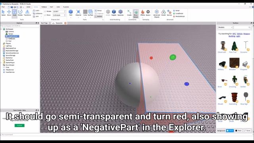
Task: Insert a Service from the Advanced group
Action: point(169,13)
